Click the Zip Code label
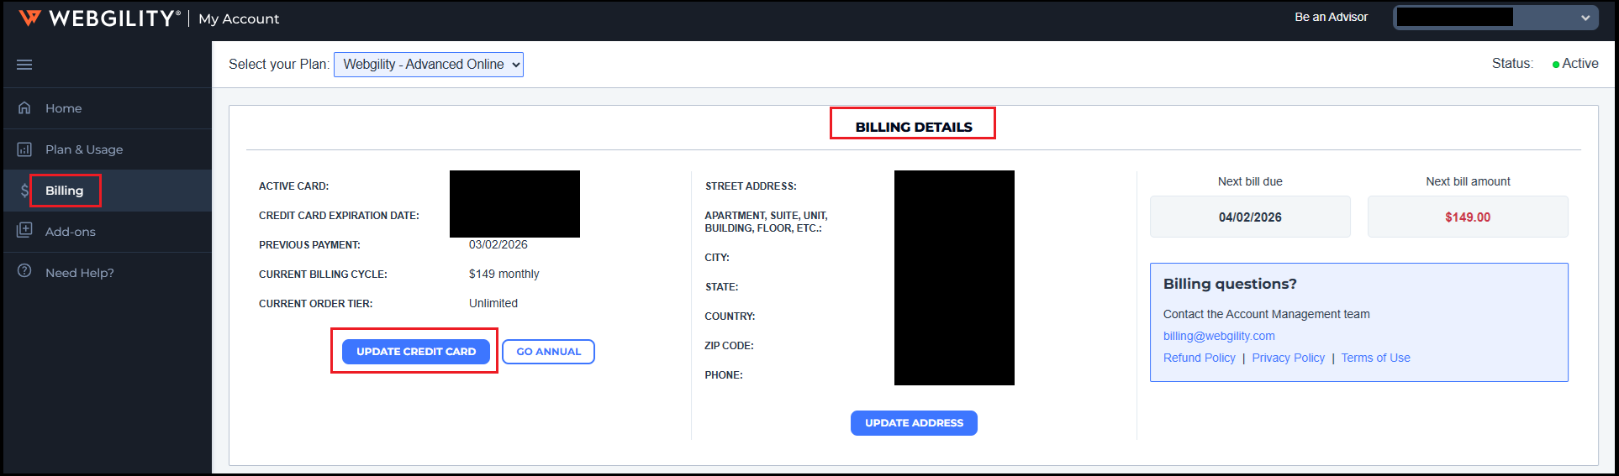The height and width of the screenshot is (476, 1619). tap(729, 346)
